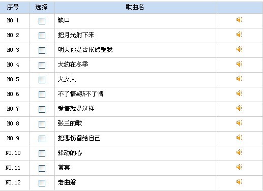Click song title 不了情&新不了情

[x=80, y=94]
